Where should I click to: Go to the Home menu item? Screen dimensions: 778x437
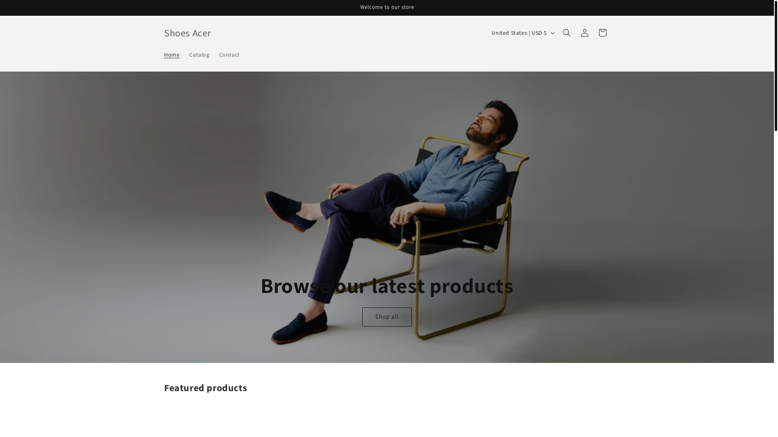(x=172, y=55)
